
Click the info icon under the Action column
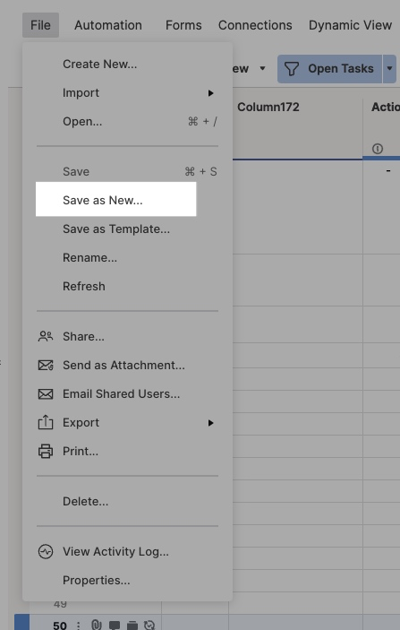click(377, 149)
